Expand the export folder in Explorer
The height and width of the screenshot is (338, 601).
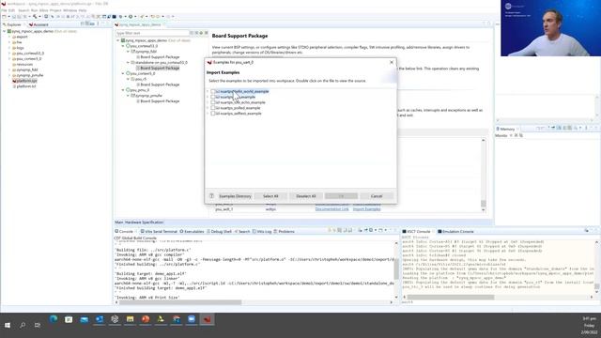pyautogui.click(x=9, y=37)
